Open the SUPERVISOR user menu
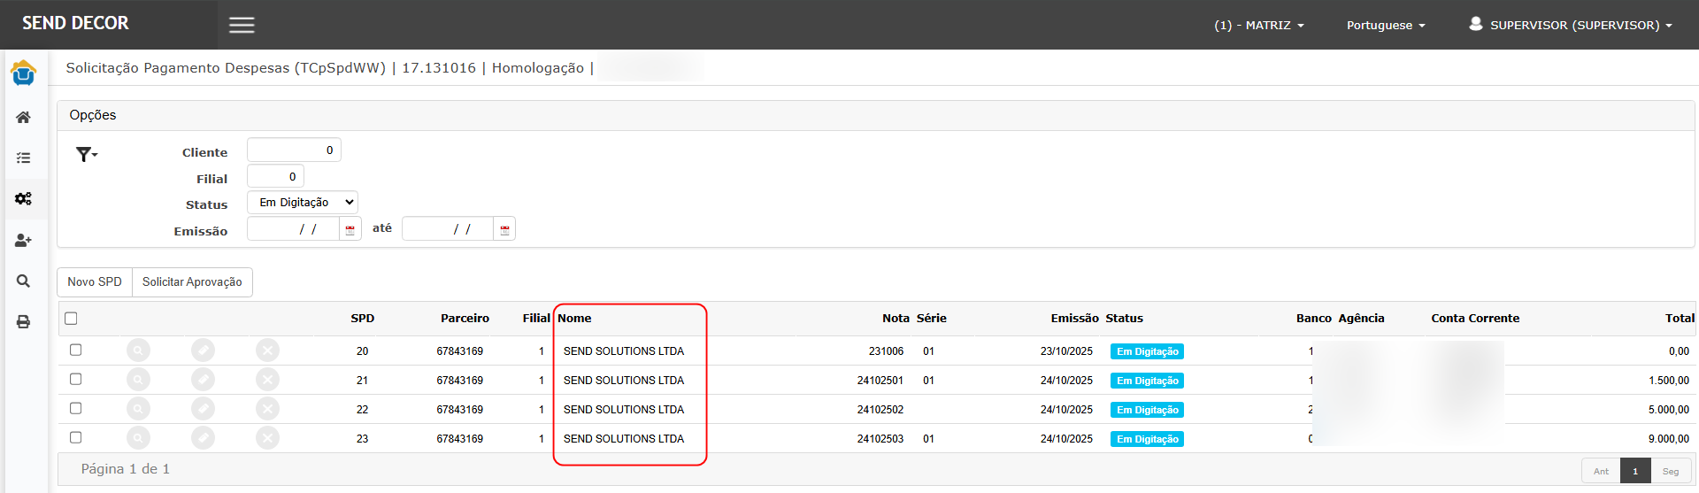Viewport: 1699px width, 493px height. pyautogui.click(x=1571, y=26)
